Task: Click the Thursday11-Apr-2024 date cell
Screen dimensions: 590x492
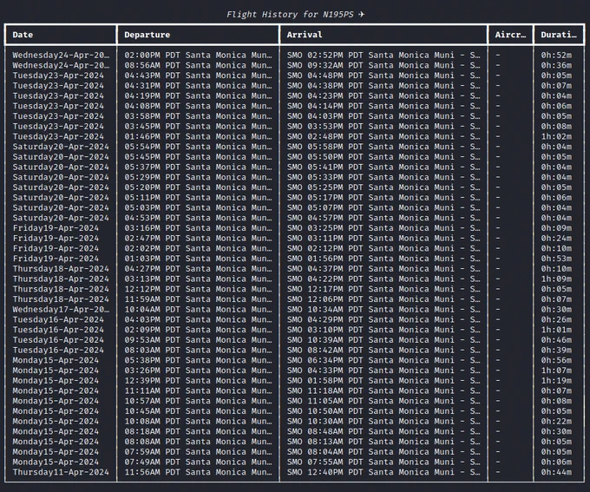Action: click(x=61, y=472)
